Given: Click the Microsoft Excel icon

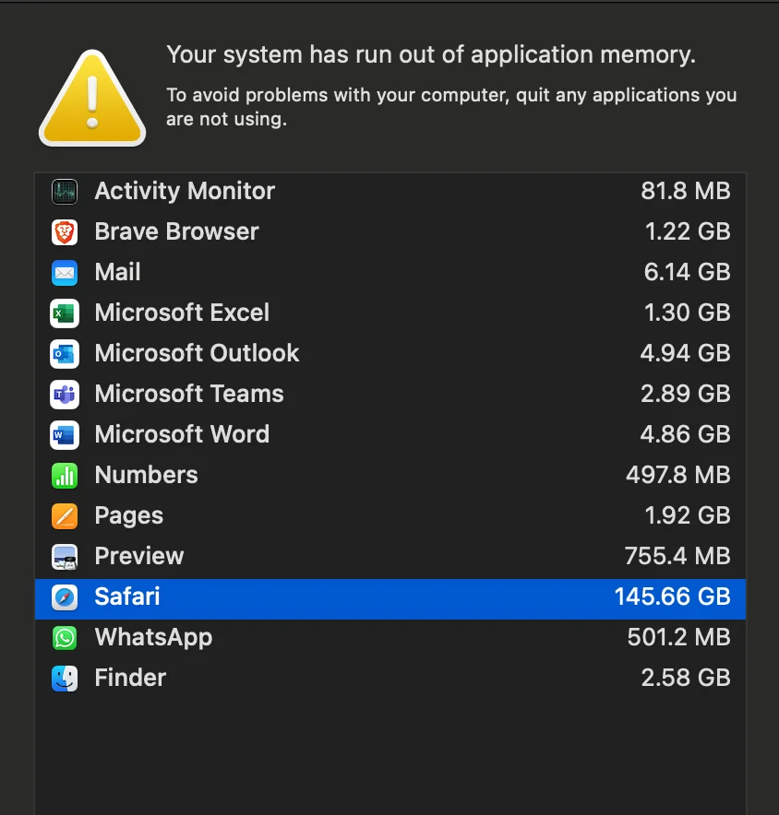Looking at the screenshot, I should tap(65, 313).
